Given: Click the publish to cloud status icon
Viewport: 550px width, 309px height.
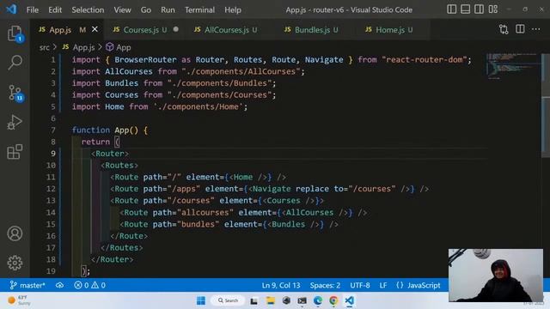Looking at the screenshot, I should [x=59, y=285].
